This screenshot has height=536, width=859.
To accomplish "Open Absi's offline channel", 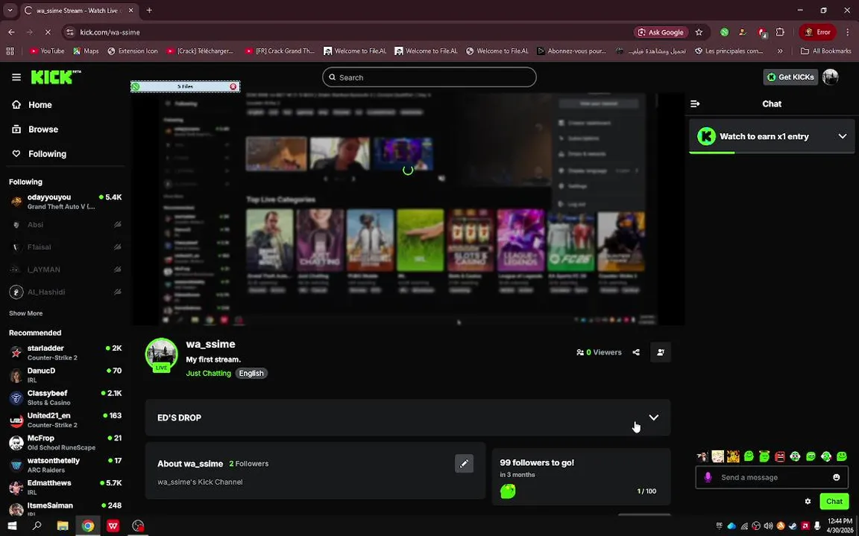I will tap(66, 225).
